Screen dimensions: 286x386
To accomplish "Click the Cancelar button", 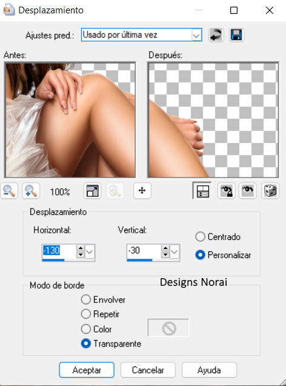I will click(148, 370).
